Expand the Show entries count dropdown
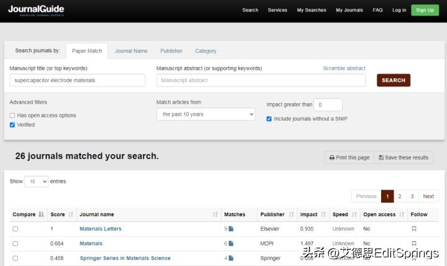The image size is (447, 266). click(36, 181)
